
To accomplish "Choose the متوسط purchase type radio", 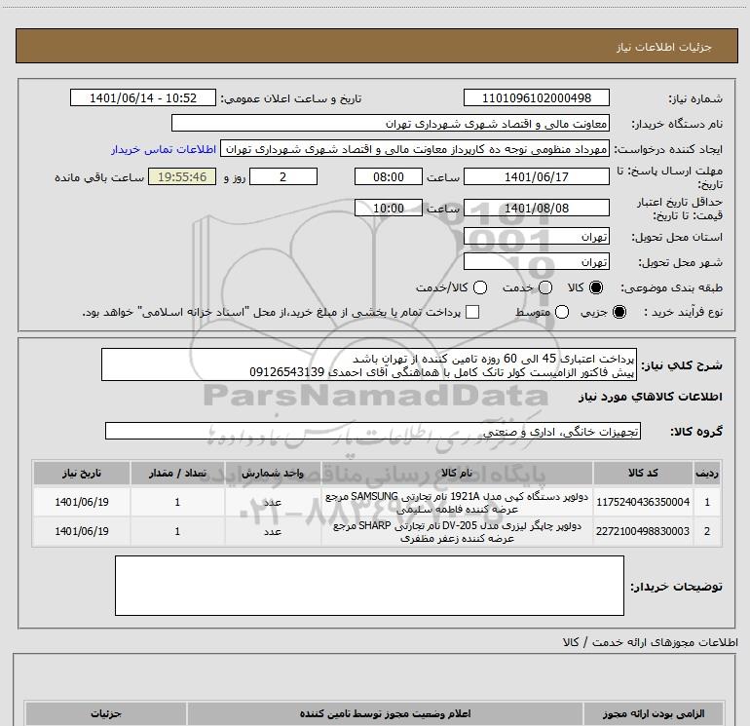I will pyautogui.click(x=562, y=312).
